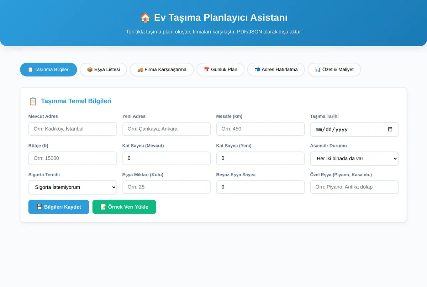Click the subtitle text about PDF/JSON export

click(213, 32)
